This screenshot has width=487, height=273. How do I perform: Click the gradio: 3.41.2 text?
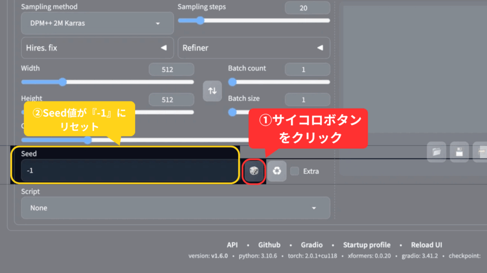point(419,256)
